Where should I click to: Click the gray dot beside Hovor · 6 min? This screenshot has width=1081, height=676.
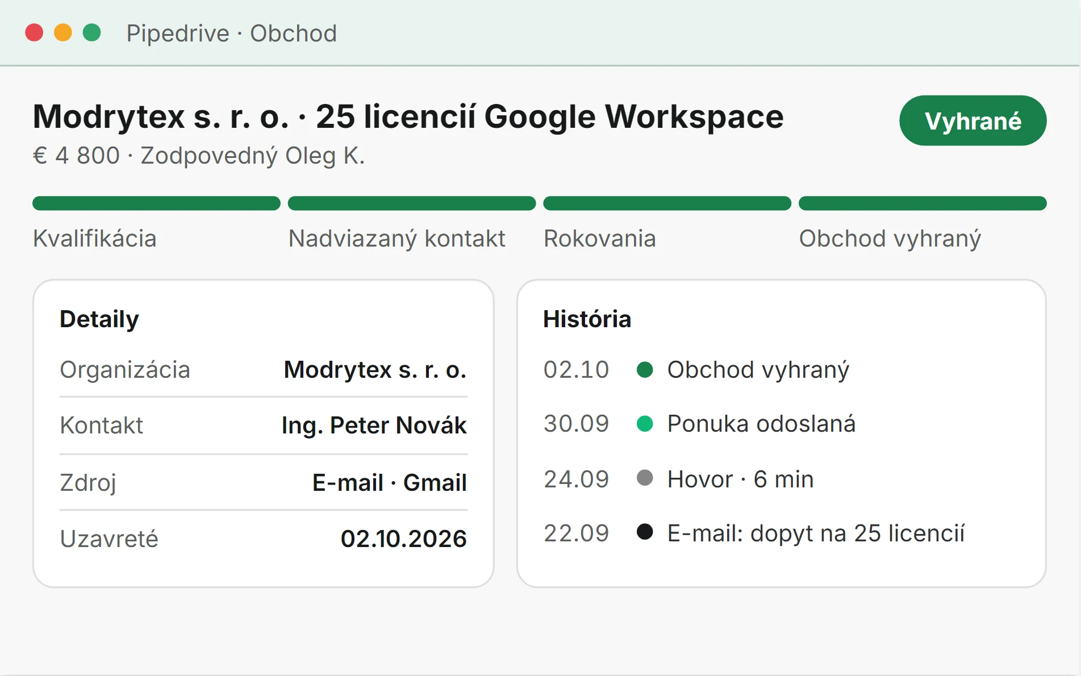[x=645, y=478]
